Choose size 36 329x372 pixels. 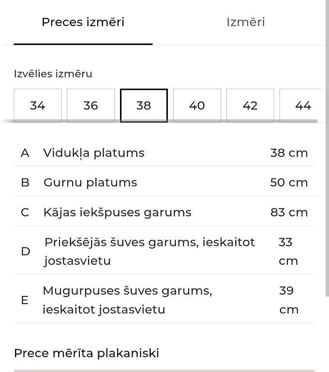(x=91, y=106)
